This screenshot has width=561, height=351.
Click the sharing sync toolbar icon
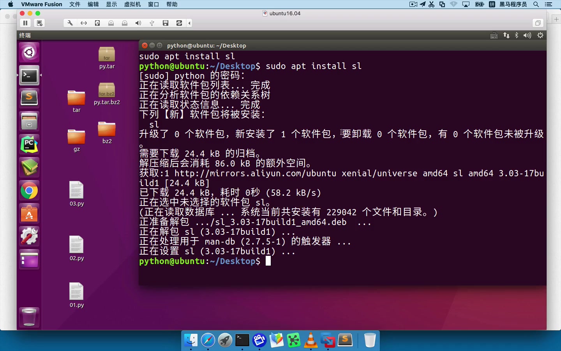click(x=179, y=23)
